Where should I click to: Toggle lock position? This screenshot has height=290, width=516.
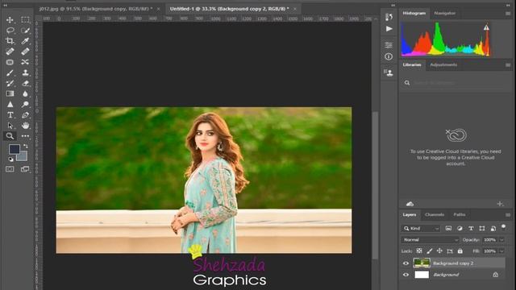439,251
